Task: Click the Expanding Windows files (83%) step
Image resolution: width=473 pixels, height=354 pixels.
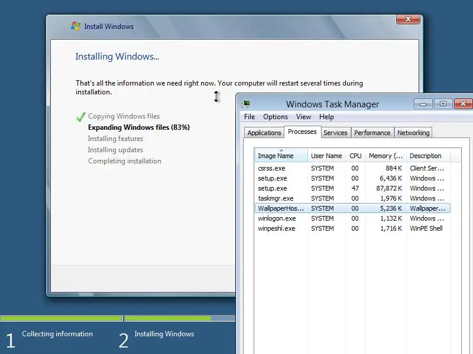Action: [139, 127]
